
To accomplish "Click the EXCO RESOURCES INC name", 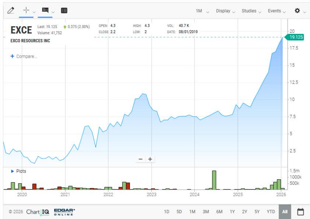I will (30, 41).
